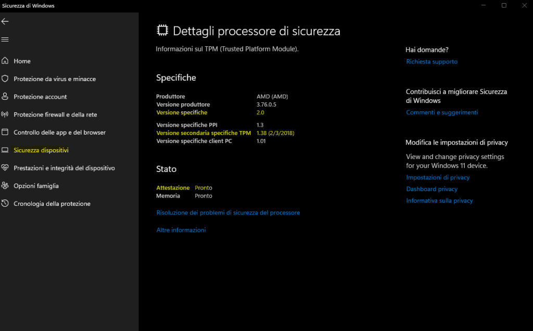Screen dimensions: 533x331
Task: Click the firewall network signal icon
Action: (5, 114)
